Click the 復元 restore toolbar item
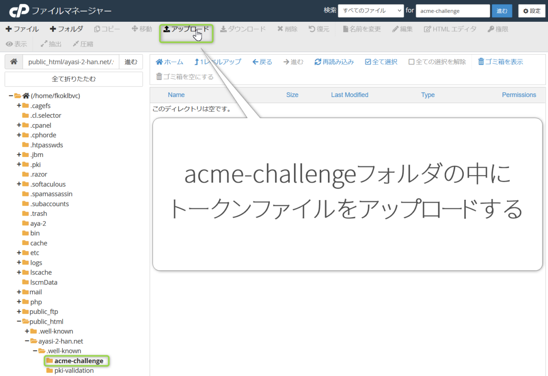This screenshot has height=376, width=548. pos(319,29)
